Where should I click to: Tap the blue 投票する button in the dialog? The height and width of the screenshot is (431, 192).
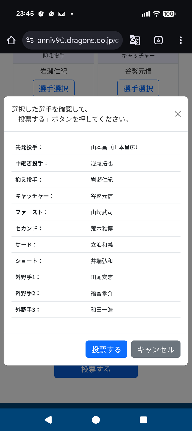click(x=106, y=349)
